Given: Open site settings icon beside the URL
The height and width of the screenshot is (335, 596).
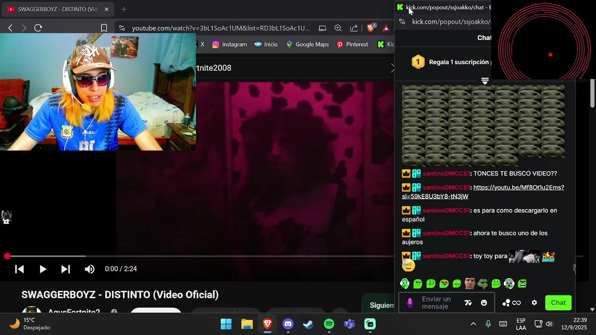Looking at the screenshot, I should point(122,28).
